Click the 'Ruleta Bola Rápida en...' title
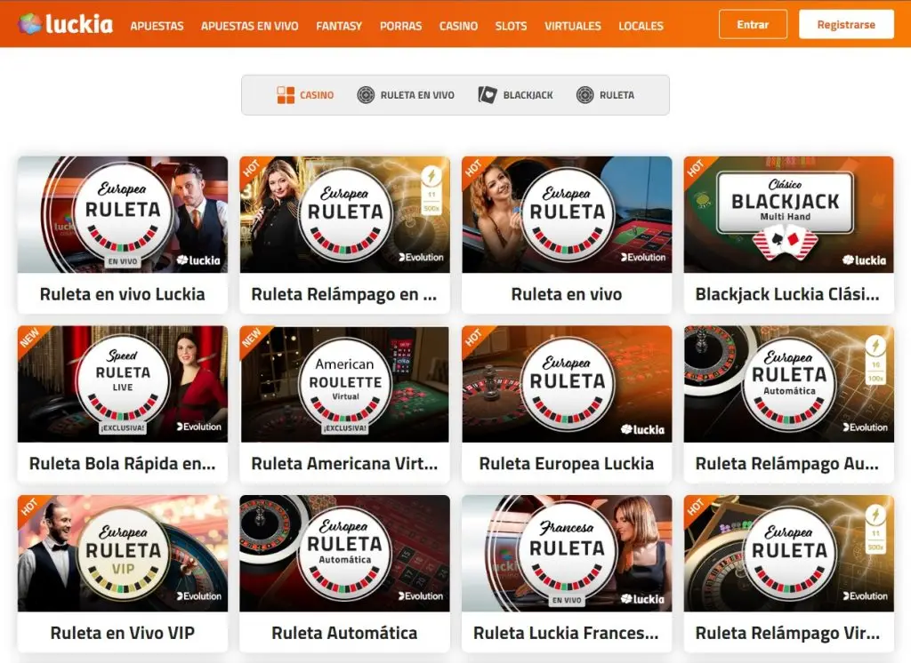The image size is (911, 663). 123,463
